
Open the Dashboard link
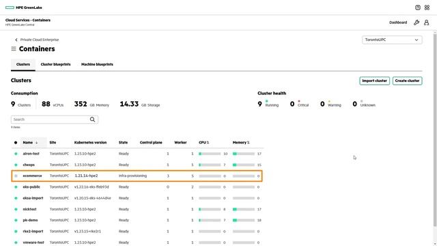[398, 23]
